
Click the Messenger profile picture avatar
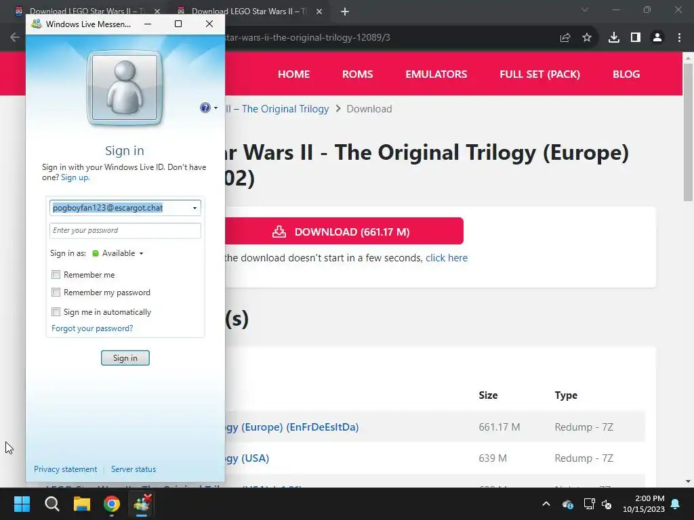pyautogui.click(x=125, y=87)
